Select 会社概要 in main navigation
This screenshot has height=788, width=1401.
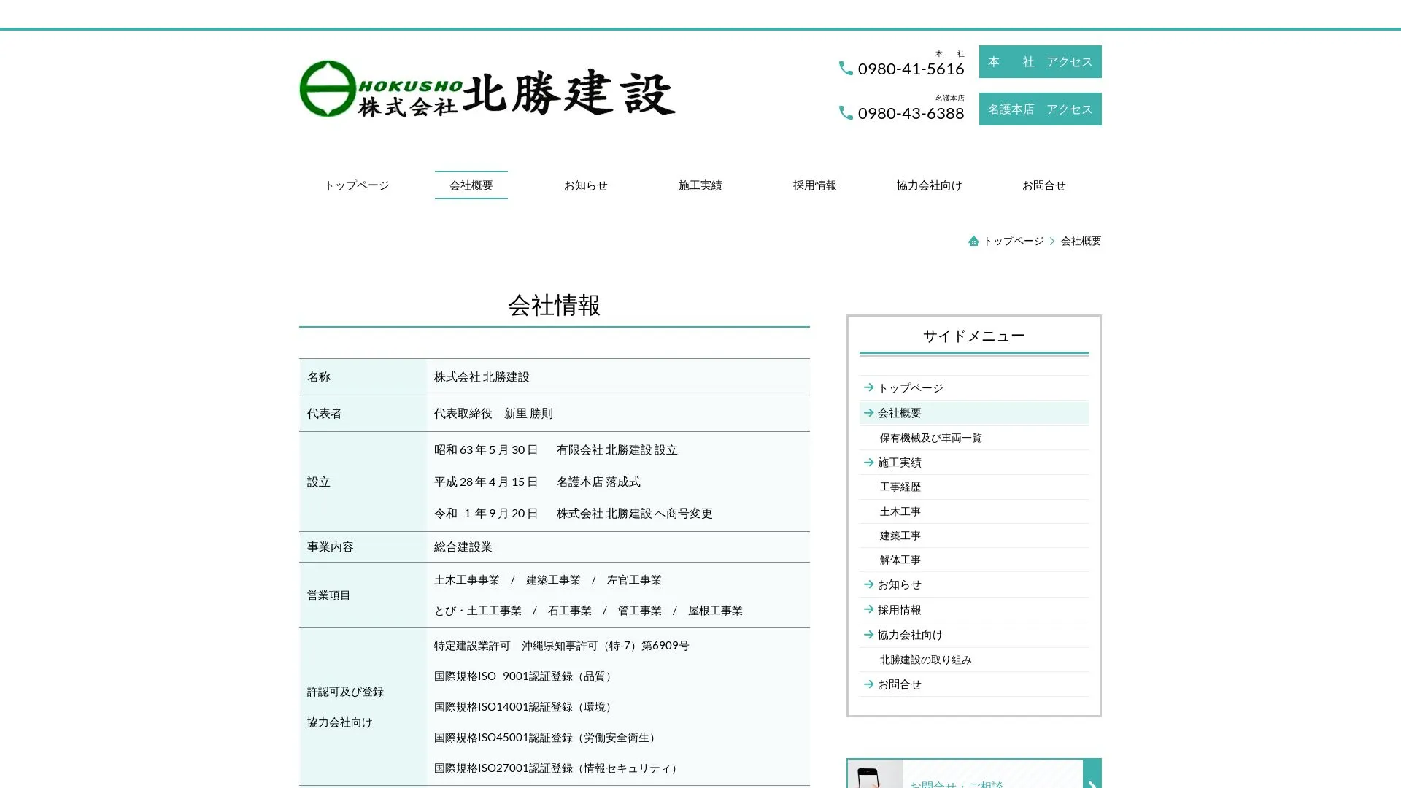click(471, 185)
